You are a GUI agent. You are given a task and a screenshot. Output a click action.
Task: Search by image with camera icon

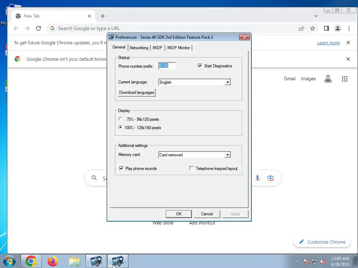(270, 178)
